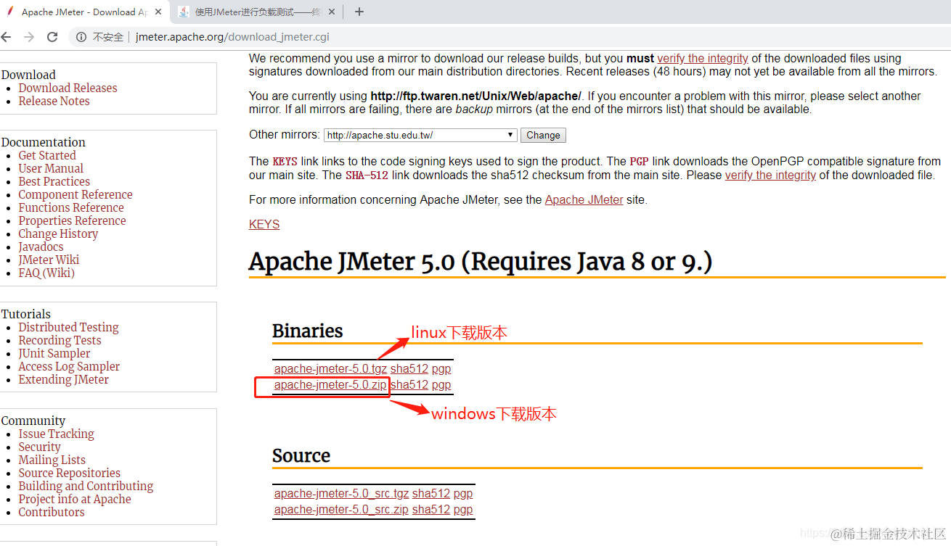The height and width of the screenshot is (546, 951).
Task: Open Get Started documentation link
Action: tap(47, 155)
